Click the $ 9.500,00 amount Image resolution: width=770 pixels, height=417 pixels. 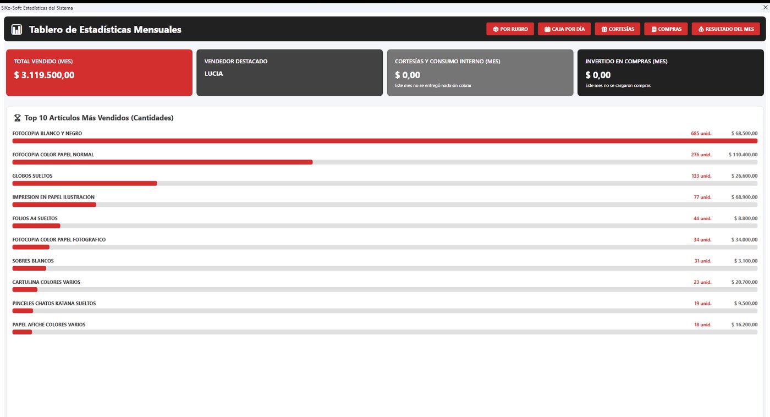click(746, 303)
